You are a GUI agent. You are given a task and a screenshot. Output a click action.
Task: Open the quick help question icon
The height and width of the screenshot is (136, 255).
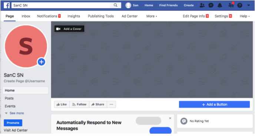[x=239, y=5]
